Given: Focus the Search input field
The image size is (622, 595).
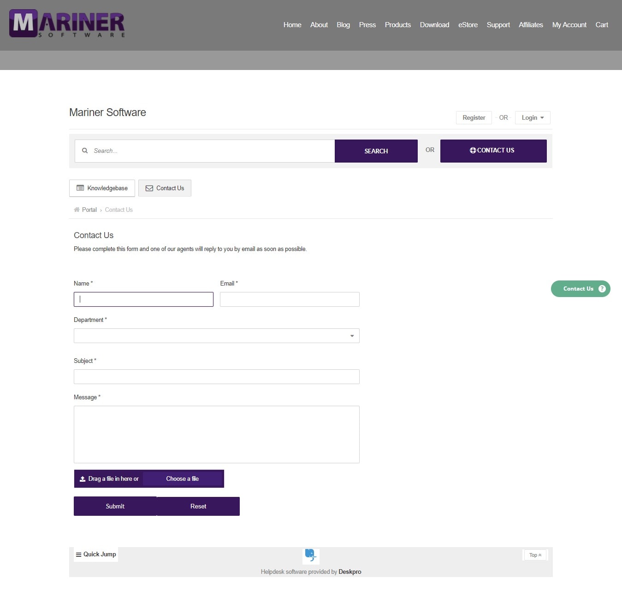Looking at the screenshot, I should coord(205,151).
